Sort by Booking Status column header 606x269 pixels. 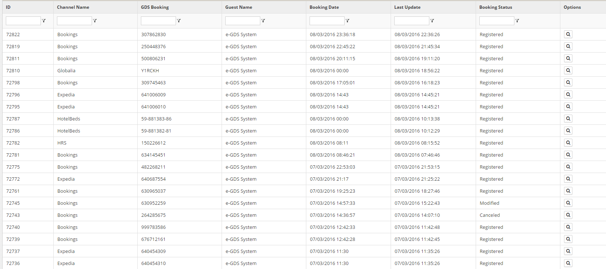coord(496,7)
